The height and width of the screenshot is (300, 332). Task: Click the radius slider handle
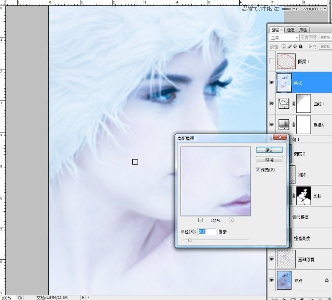point(190,240)
